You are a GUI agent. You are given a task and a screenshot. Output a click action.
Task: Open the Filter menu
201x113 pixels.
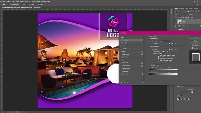click(26, 1)
